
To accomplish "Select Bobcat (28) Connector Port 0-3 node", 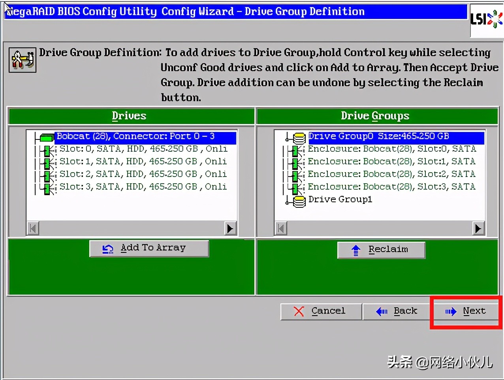I will (135, 136).
